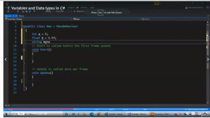Pin the New.cs* tab
Screen dimensions: 210x118
(13, 16)
